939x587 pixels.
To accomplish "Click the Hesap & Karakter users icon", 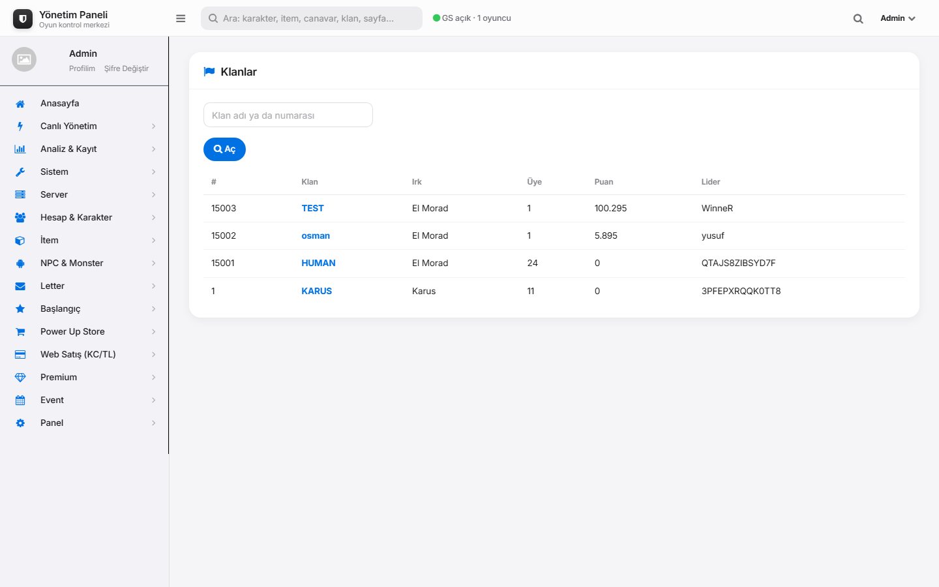I will coord(20,218).
